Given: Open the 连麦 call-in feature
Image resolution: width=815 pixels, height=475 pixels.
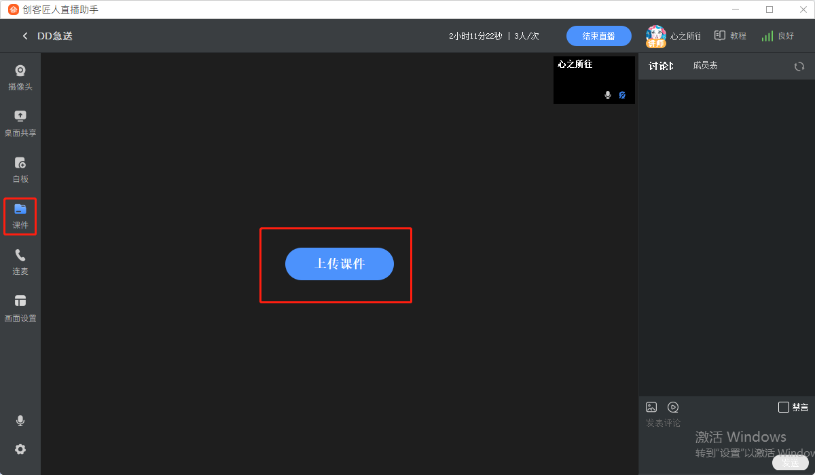Looking at the screenshot, I should click(x=20, y=262).
